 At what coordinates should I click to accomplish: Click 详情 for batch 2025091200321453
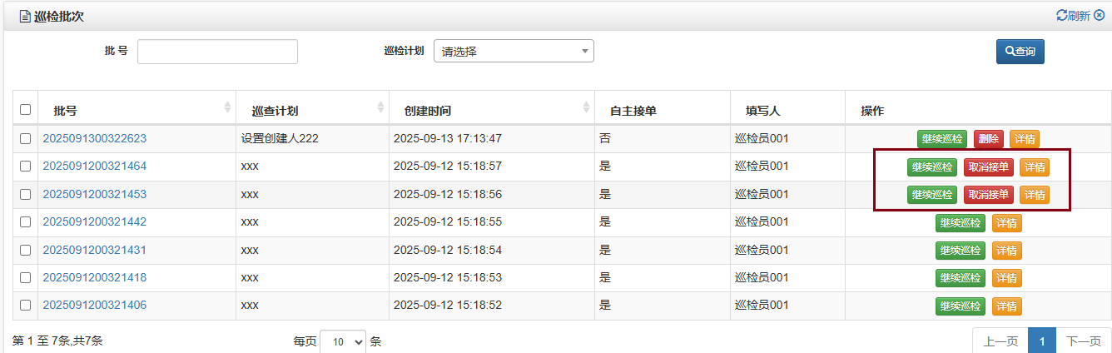pyautogui.click(x=1035, y=195)
